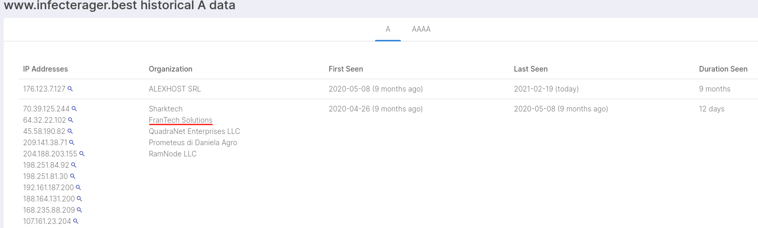The width and height of the screenshot is (758, 228).
Task: Click lookup icon beside 45.58.190.82
Action: (x=70, y=131)
